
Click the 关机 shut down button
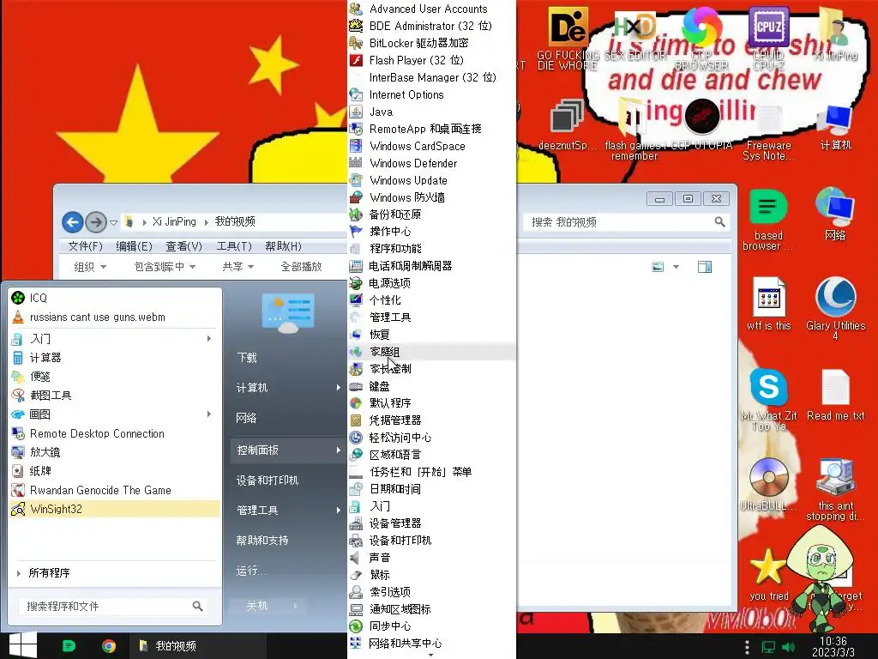[257, 606]
